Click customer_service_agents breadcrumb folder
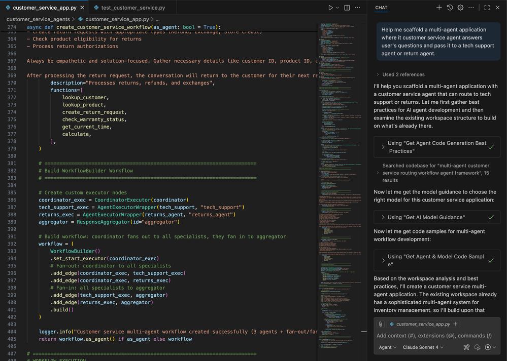The width and height of the screenshot is (507, 361). click(38, 19)
